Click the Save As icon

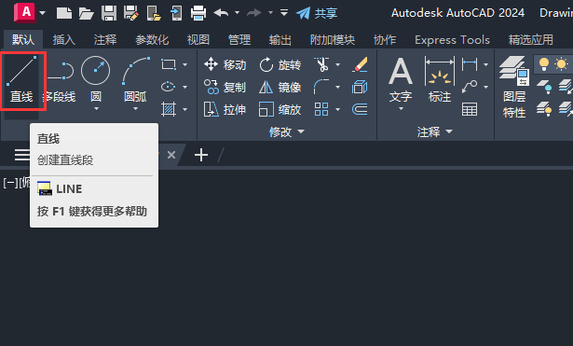(131, 13)
